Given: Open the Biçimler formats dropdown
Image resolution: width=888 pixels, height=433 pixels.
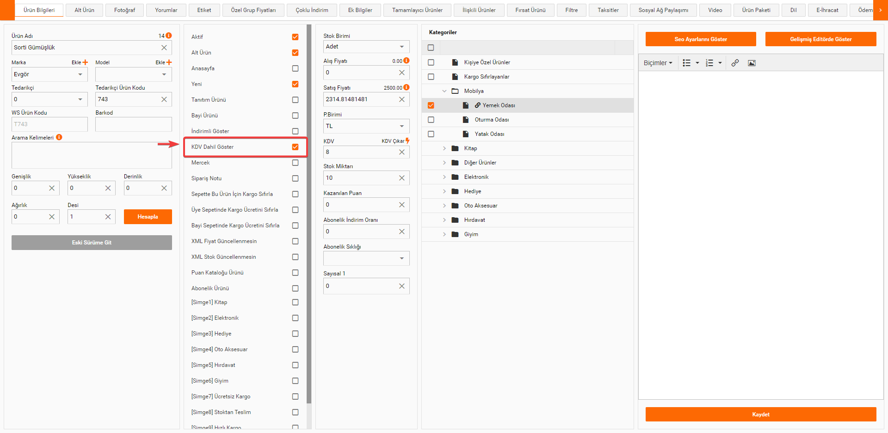Looking at the screenshot, I should click(658, 63).
